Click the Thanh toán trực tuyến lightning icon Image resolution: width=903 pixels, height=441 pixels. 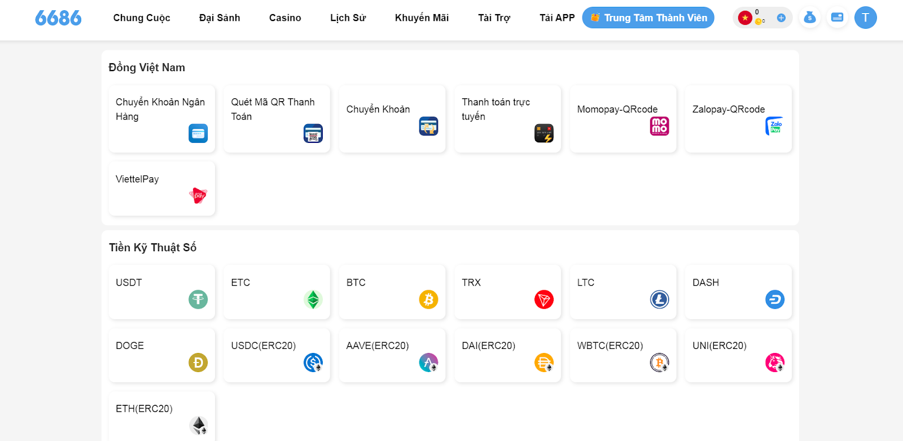544,133
